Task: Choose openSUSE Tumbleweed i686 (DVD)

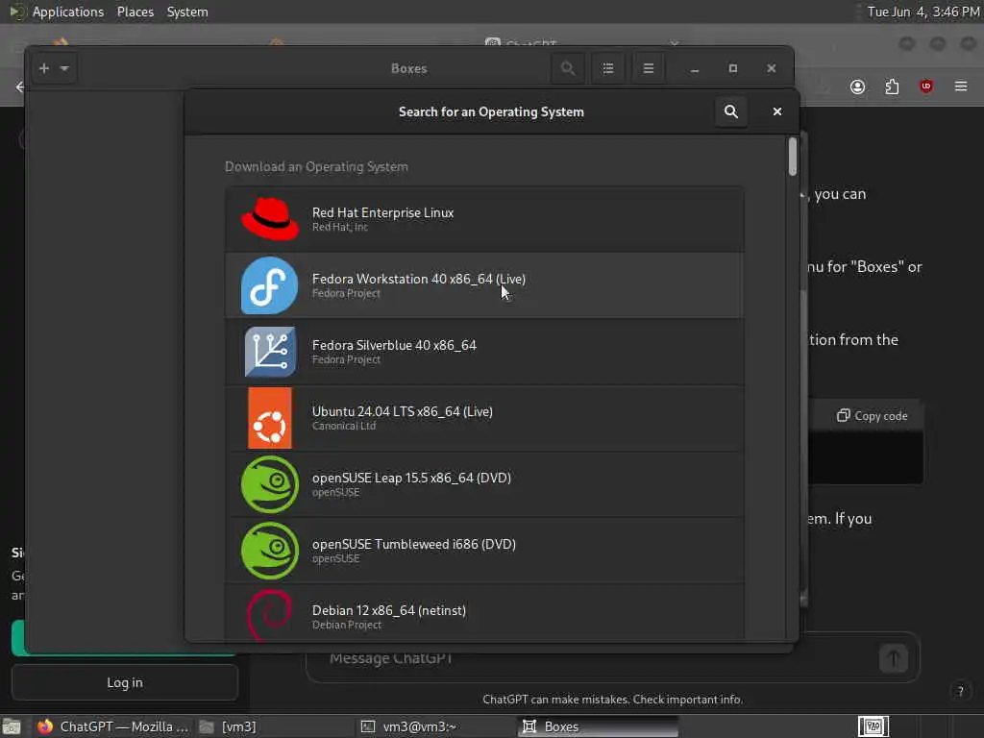Action: (484, 551)
